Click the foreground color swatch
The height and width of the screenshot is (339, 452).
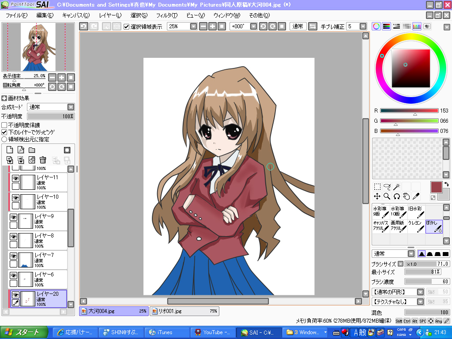pos(437,187)
